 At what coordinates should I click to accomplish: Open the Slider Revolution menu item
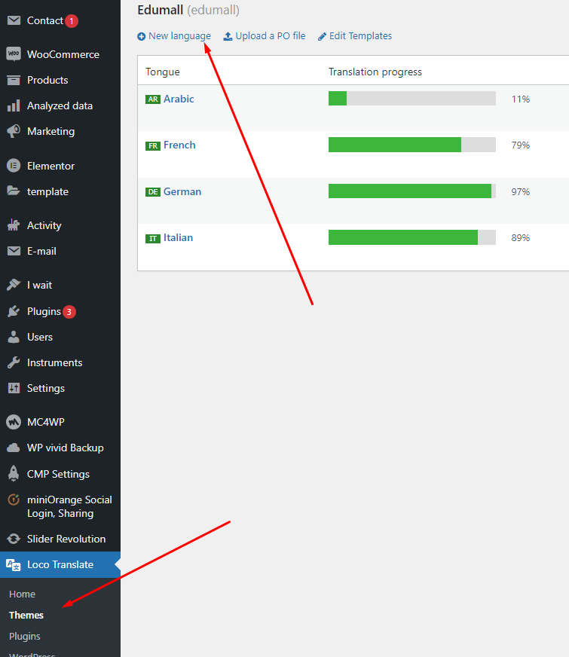click(66, 539)
